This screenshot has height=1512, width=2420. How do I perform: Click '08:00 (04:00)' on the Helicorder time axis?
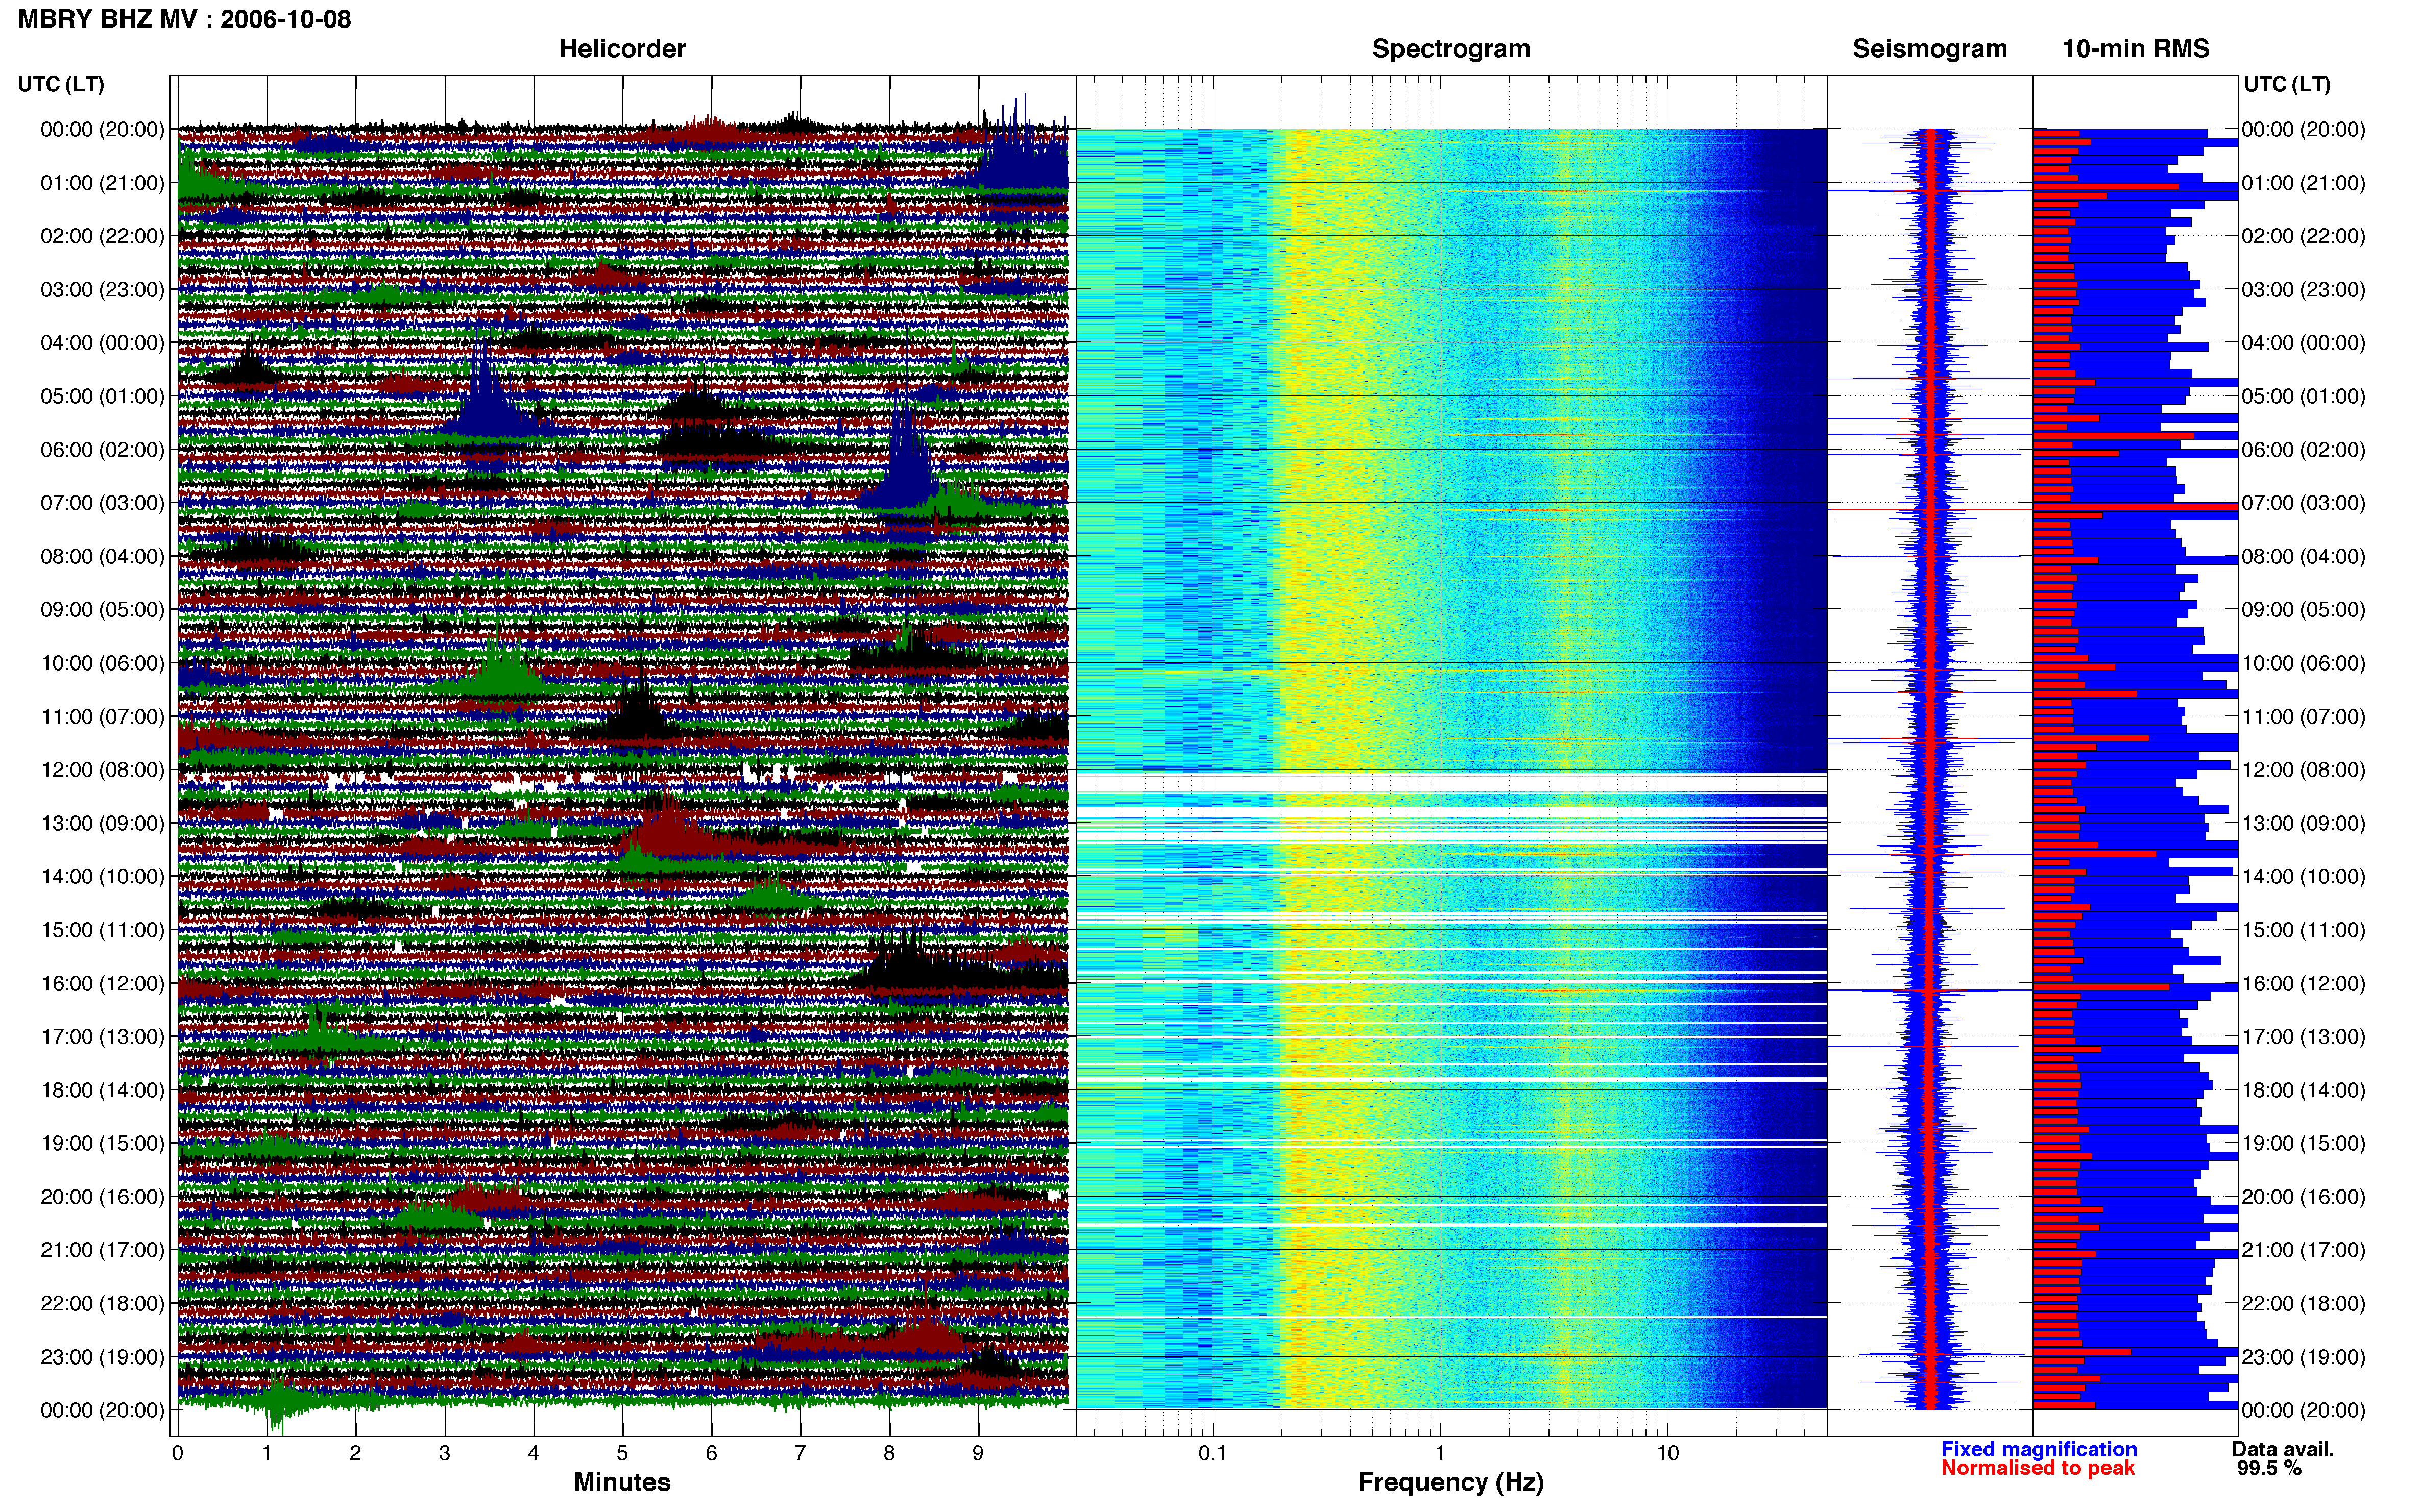[x=102, y=556]
